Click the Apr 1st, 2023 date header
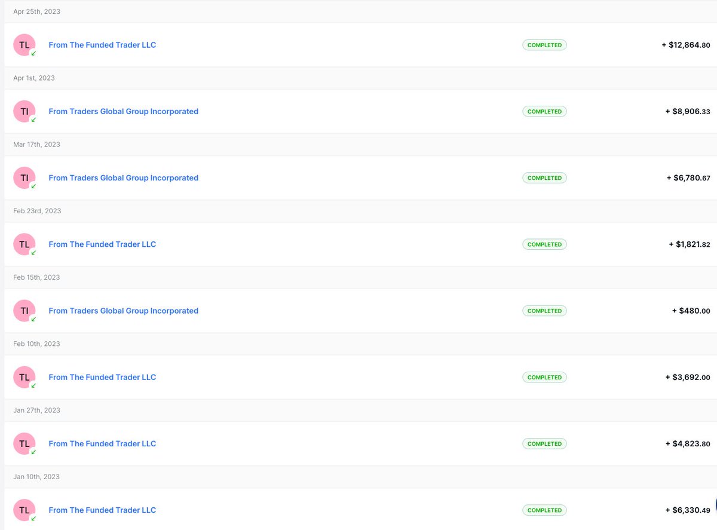The width and height of the screenshot is (717, 530). (x=34, y=78)
